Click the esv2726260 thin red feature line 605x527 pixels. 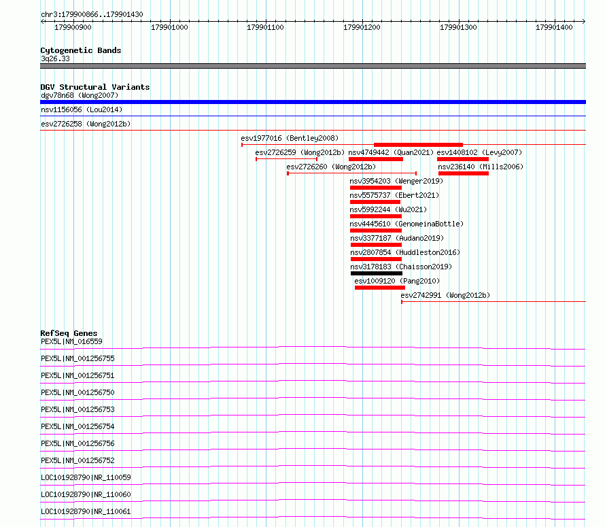[x=352, y=173]
